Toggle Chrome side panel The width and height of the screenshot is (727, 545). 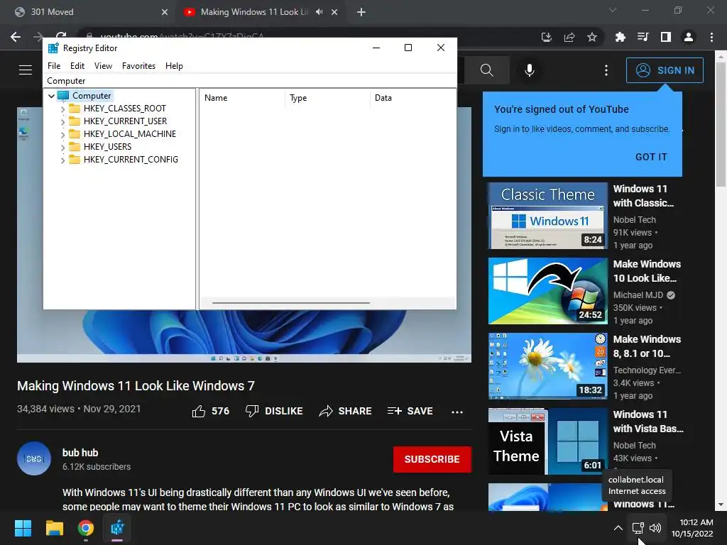[x=666, y=37]
